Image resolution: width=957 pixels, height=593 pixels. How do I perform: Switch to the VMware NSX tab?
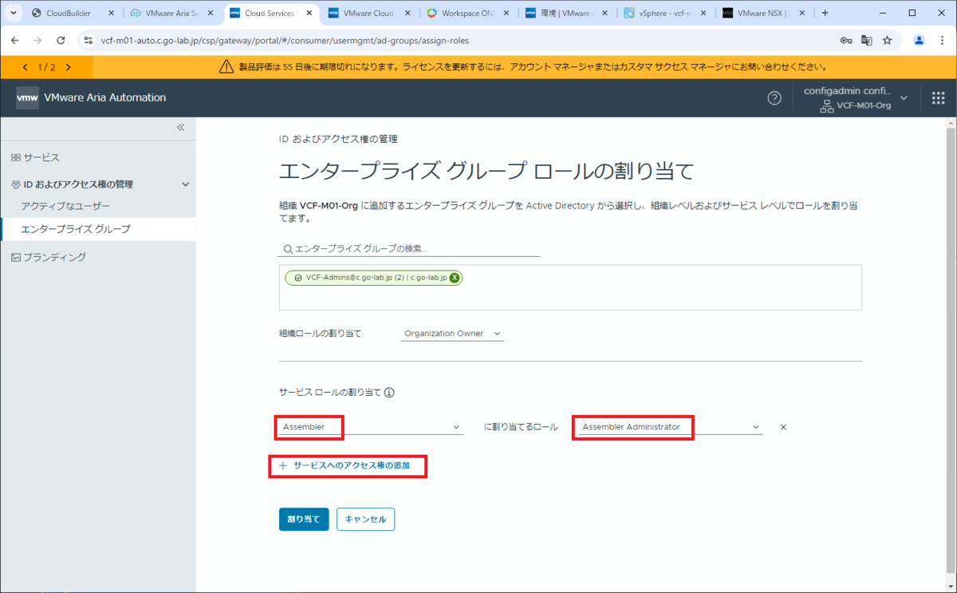[765, 14]
